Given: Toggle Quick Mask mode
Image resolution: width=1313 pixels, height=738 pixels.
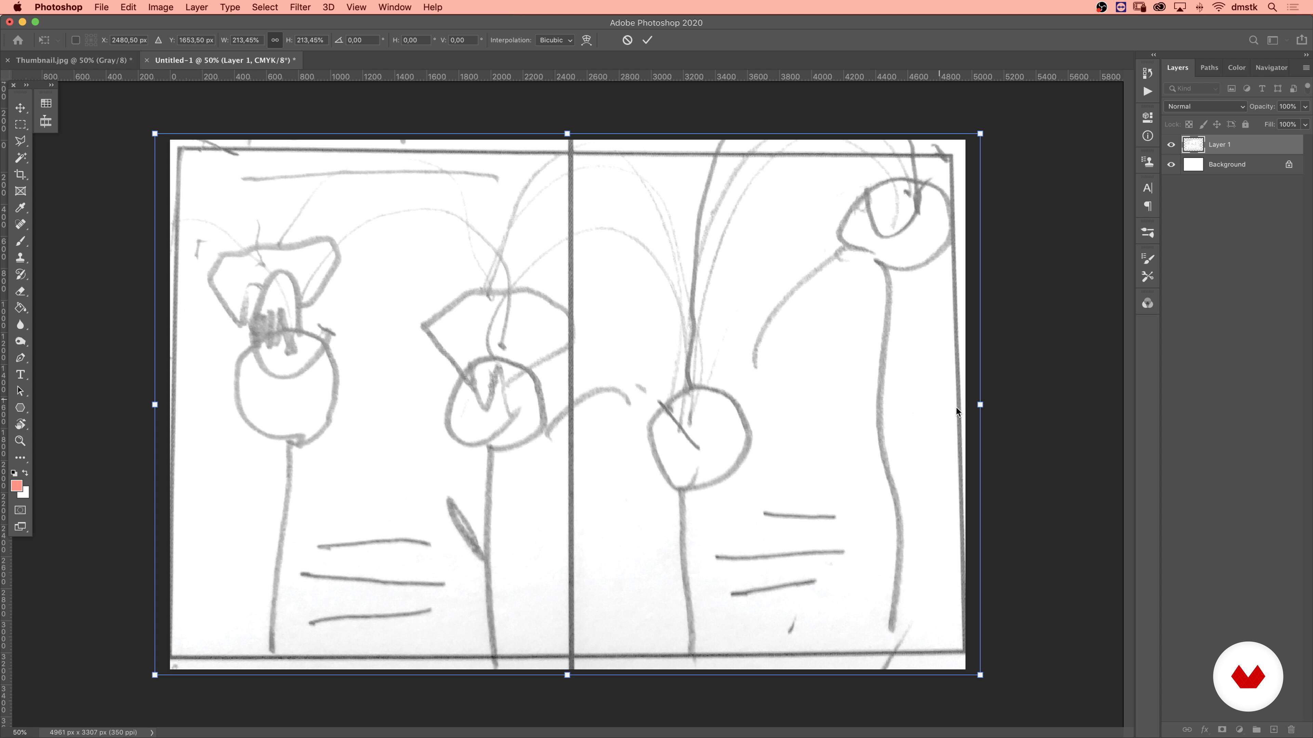Looking at the screenshot, I should 21,510.
